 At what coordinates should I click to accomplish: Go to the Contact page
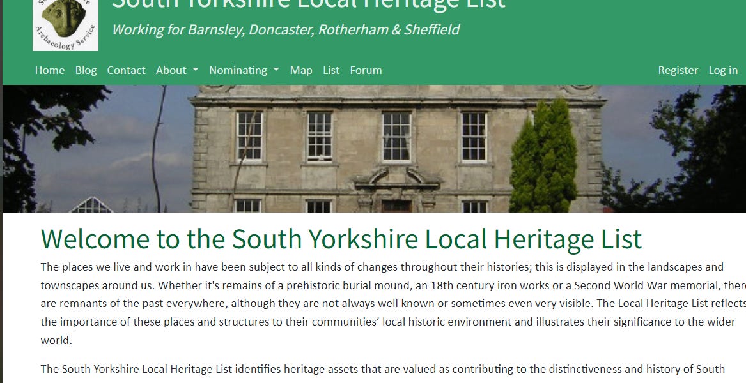click(x=126, y=70)
